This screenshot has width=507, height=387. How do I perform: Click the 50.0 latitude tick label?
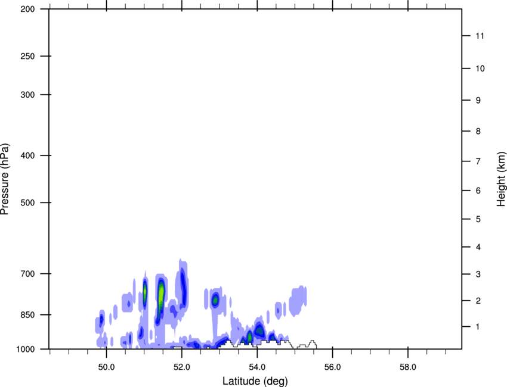pyautogui.click(x=106, y=367)
